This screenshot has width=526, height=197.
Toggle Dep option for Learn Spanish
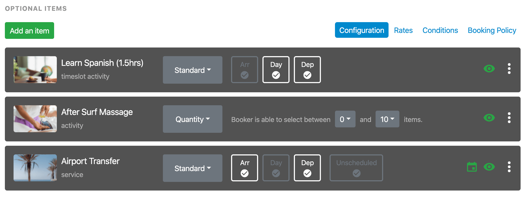307,70
